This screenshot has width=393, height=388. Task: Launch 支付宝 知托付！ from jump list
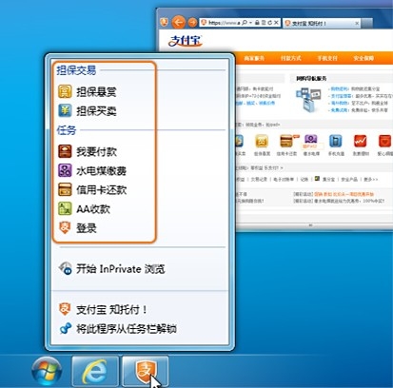103,309
